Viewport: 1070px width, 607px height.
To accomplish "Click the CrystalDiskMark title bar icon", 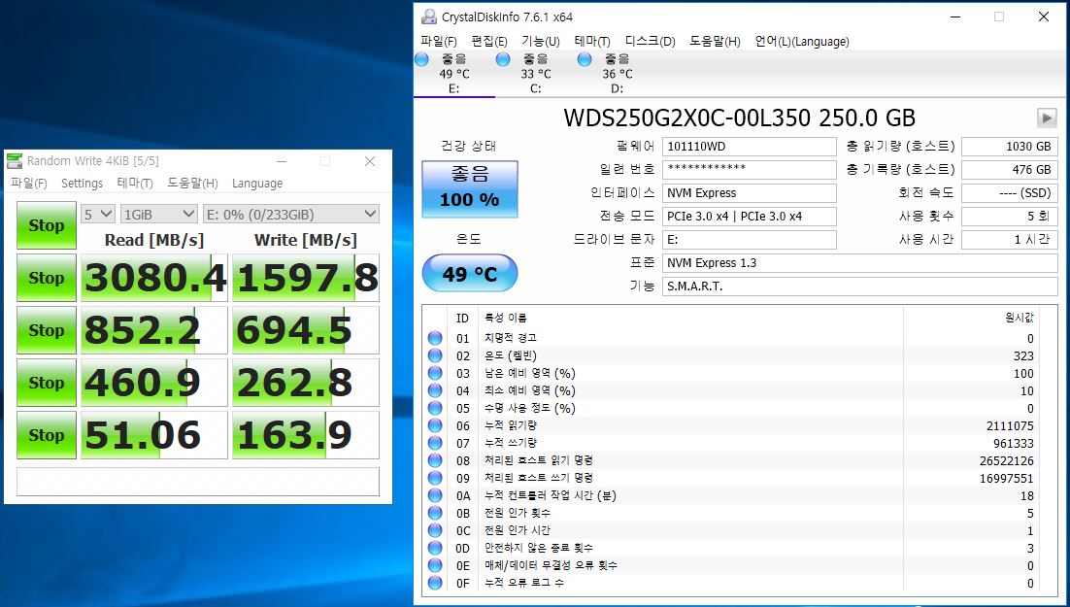I will click(15, 161).
